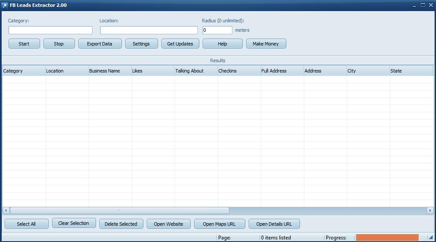This screenshot has width=436, height=242.
Task: Focus the Location input field
Action: pos(149,30)
